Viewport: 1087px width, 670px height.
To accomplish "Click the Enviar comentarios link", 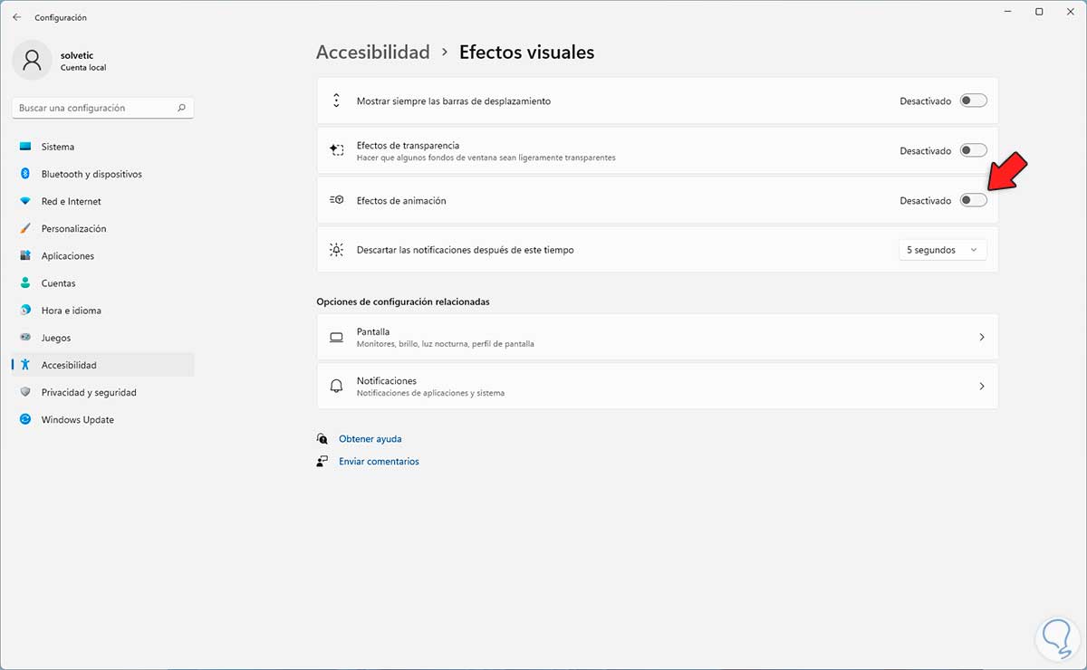I will click(x=379, y=462).
